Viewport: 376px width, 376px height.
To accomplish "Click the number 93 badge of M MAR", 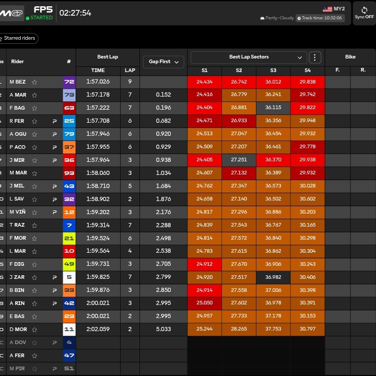I will (69, 173).
